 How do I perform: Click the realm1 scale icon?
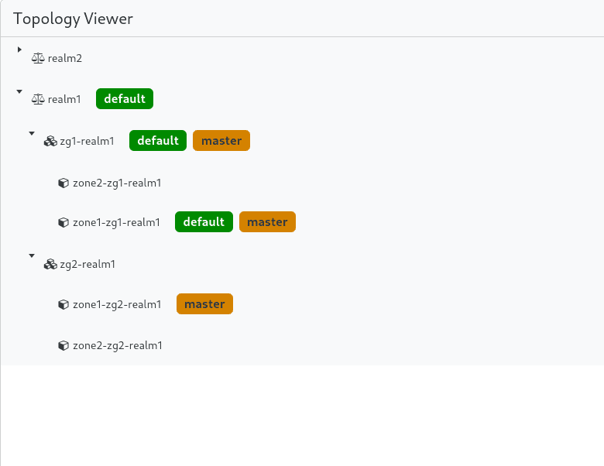(x=38, y=99)
